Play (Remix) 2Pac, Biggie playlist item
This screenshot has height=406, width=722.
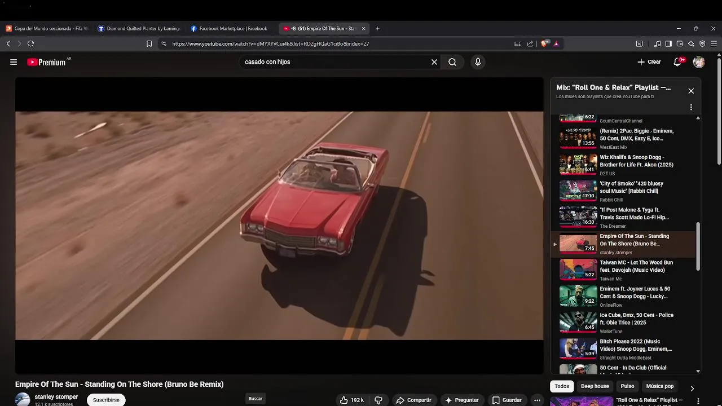coord(623,139)
